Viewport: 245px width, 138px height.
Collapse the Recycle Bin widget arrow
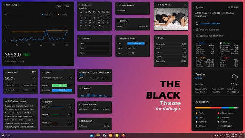point(80,121)
